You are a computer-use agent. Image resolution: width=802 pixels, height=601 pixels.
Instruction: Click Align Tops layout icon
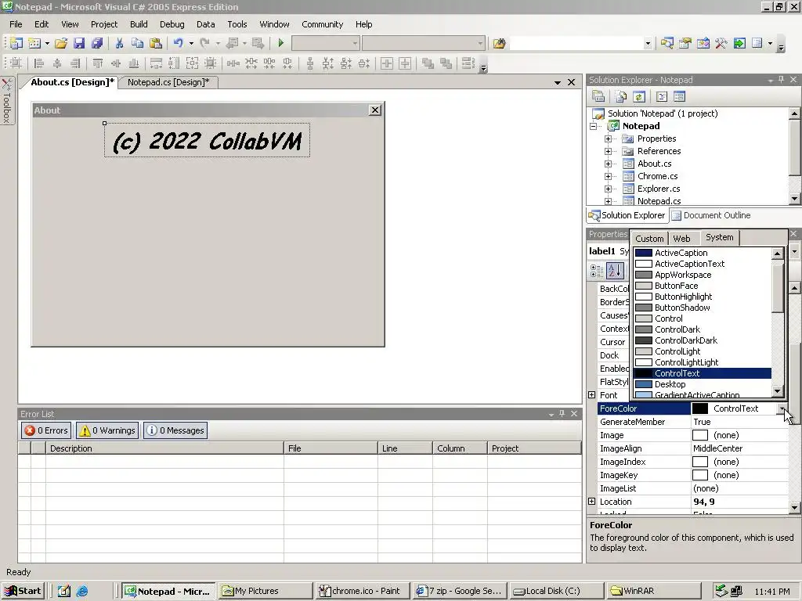point(98,63)
